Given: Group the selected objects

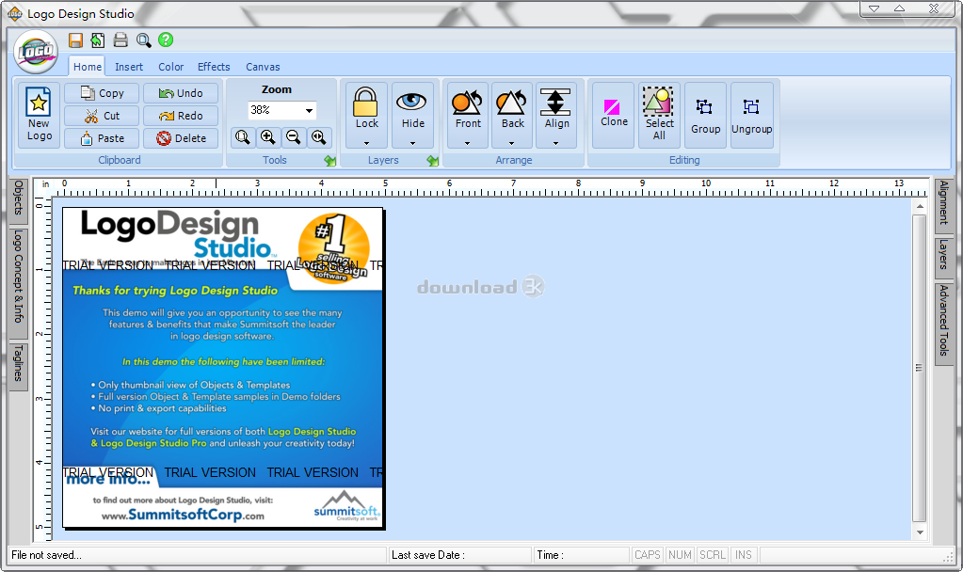Looking at the screenshot, I should pos(705,116).
